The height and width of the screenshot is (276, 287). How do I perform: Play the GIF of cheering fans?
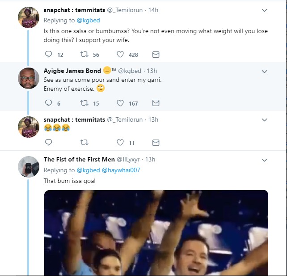coord(156,233)
